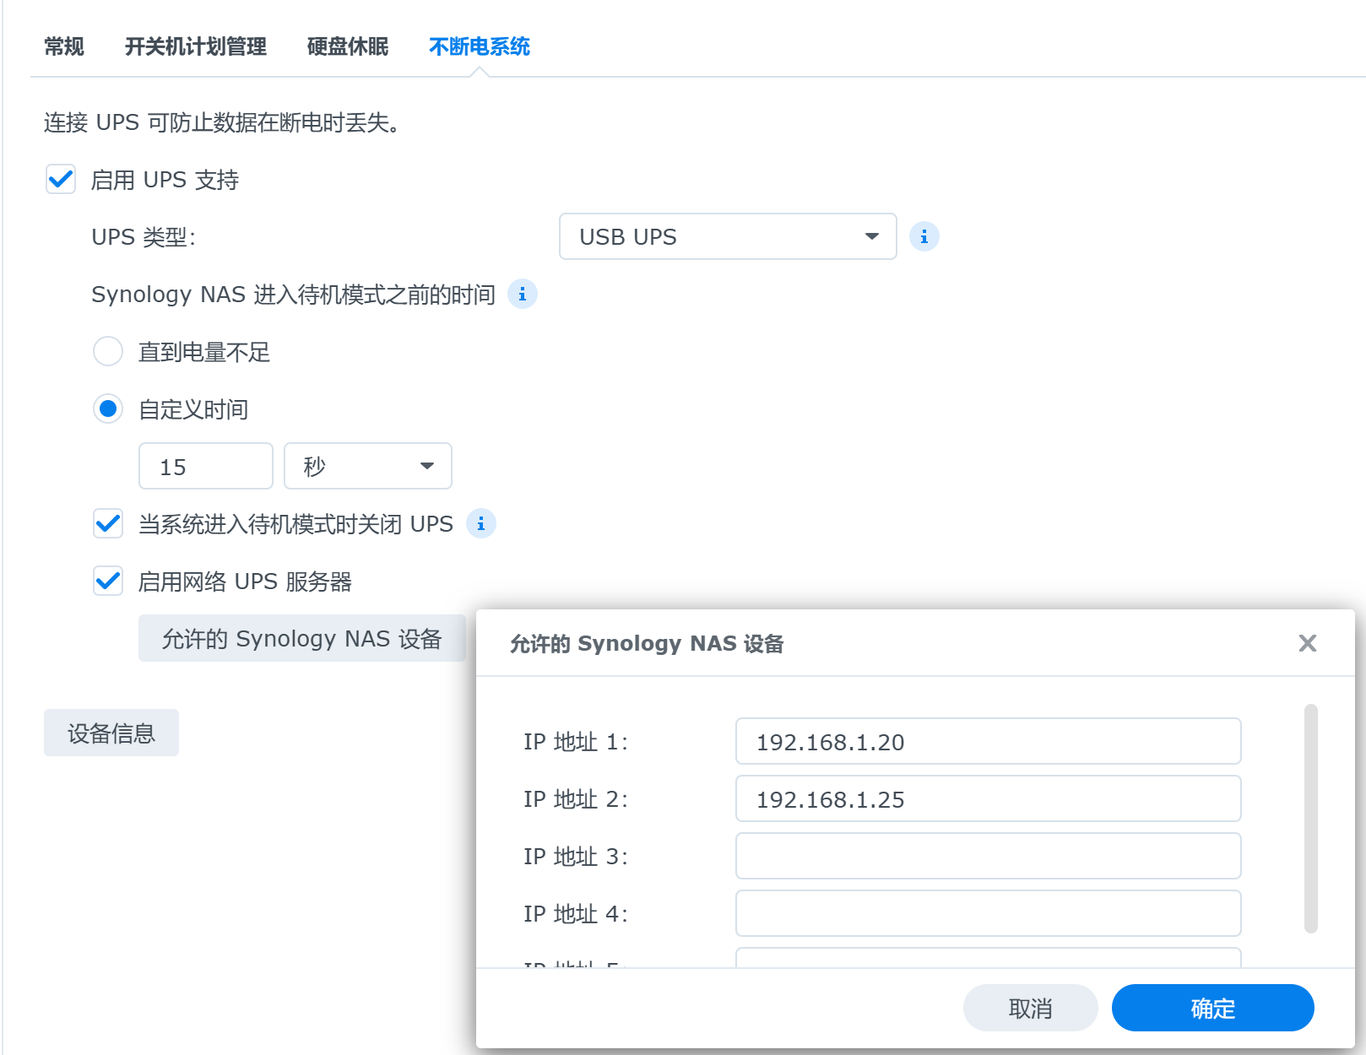
Task: Toggle 启用网络 UPS 服务器 checkbox
Action: click(x=108, y=581)
